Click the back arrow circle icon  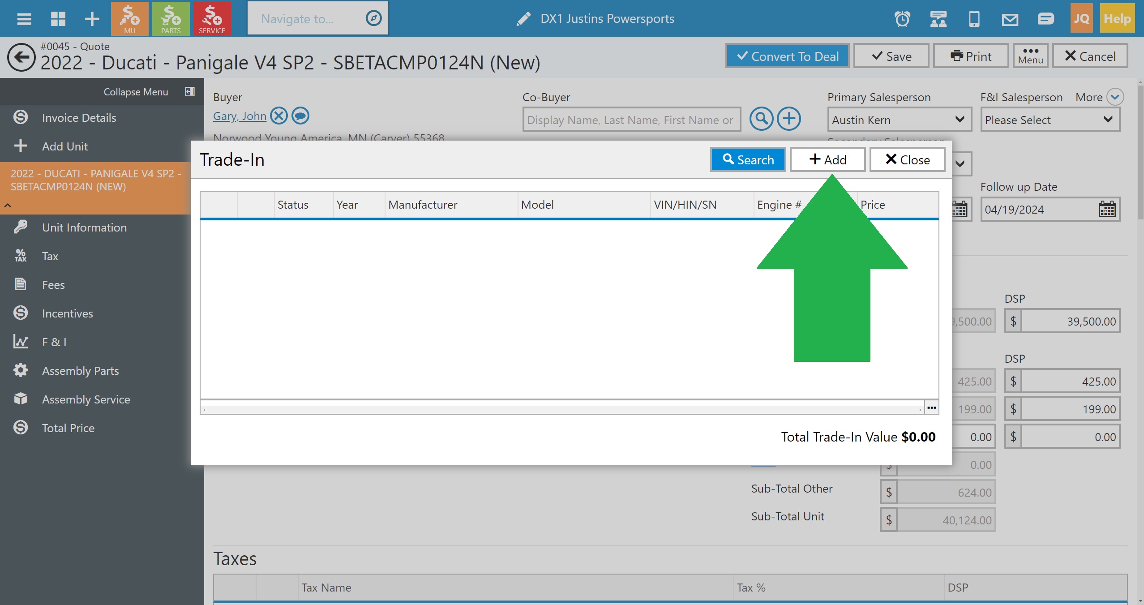[21, 57]
